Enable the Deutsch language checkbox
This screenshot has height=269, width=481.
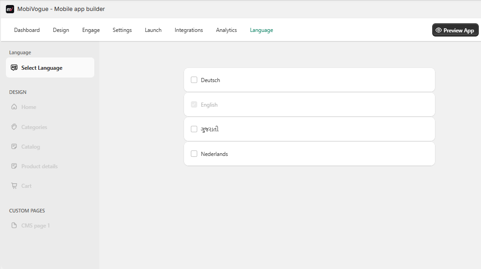pos(194,80)
